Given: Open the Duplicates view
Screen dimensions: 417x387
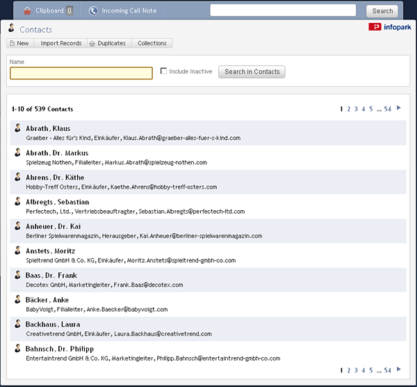Looking at the screenshot, I should click(x=109, y=43).
